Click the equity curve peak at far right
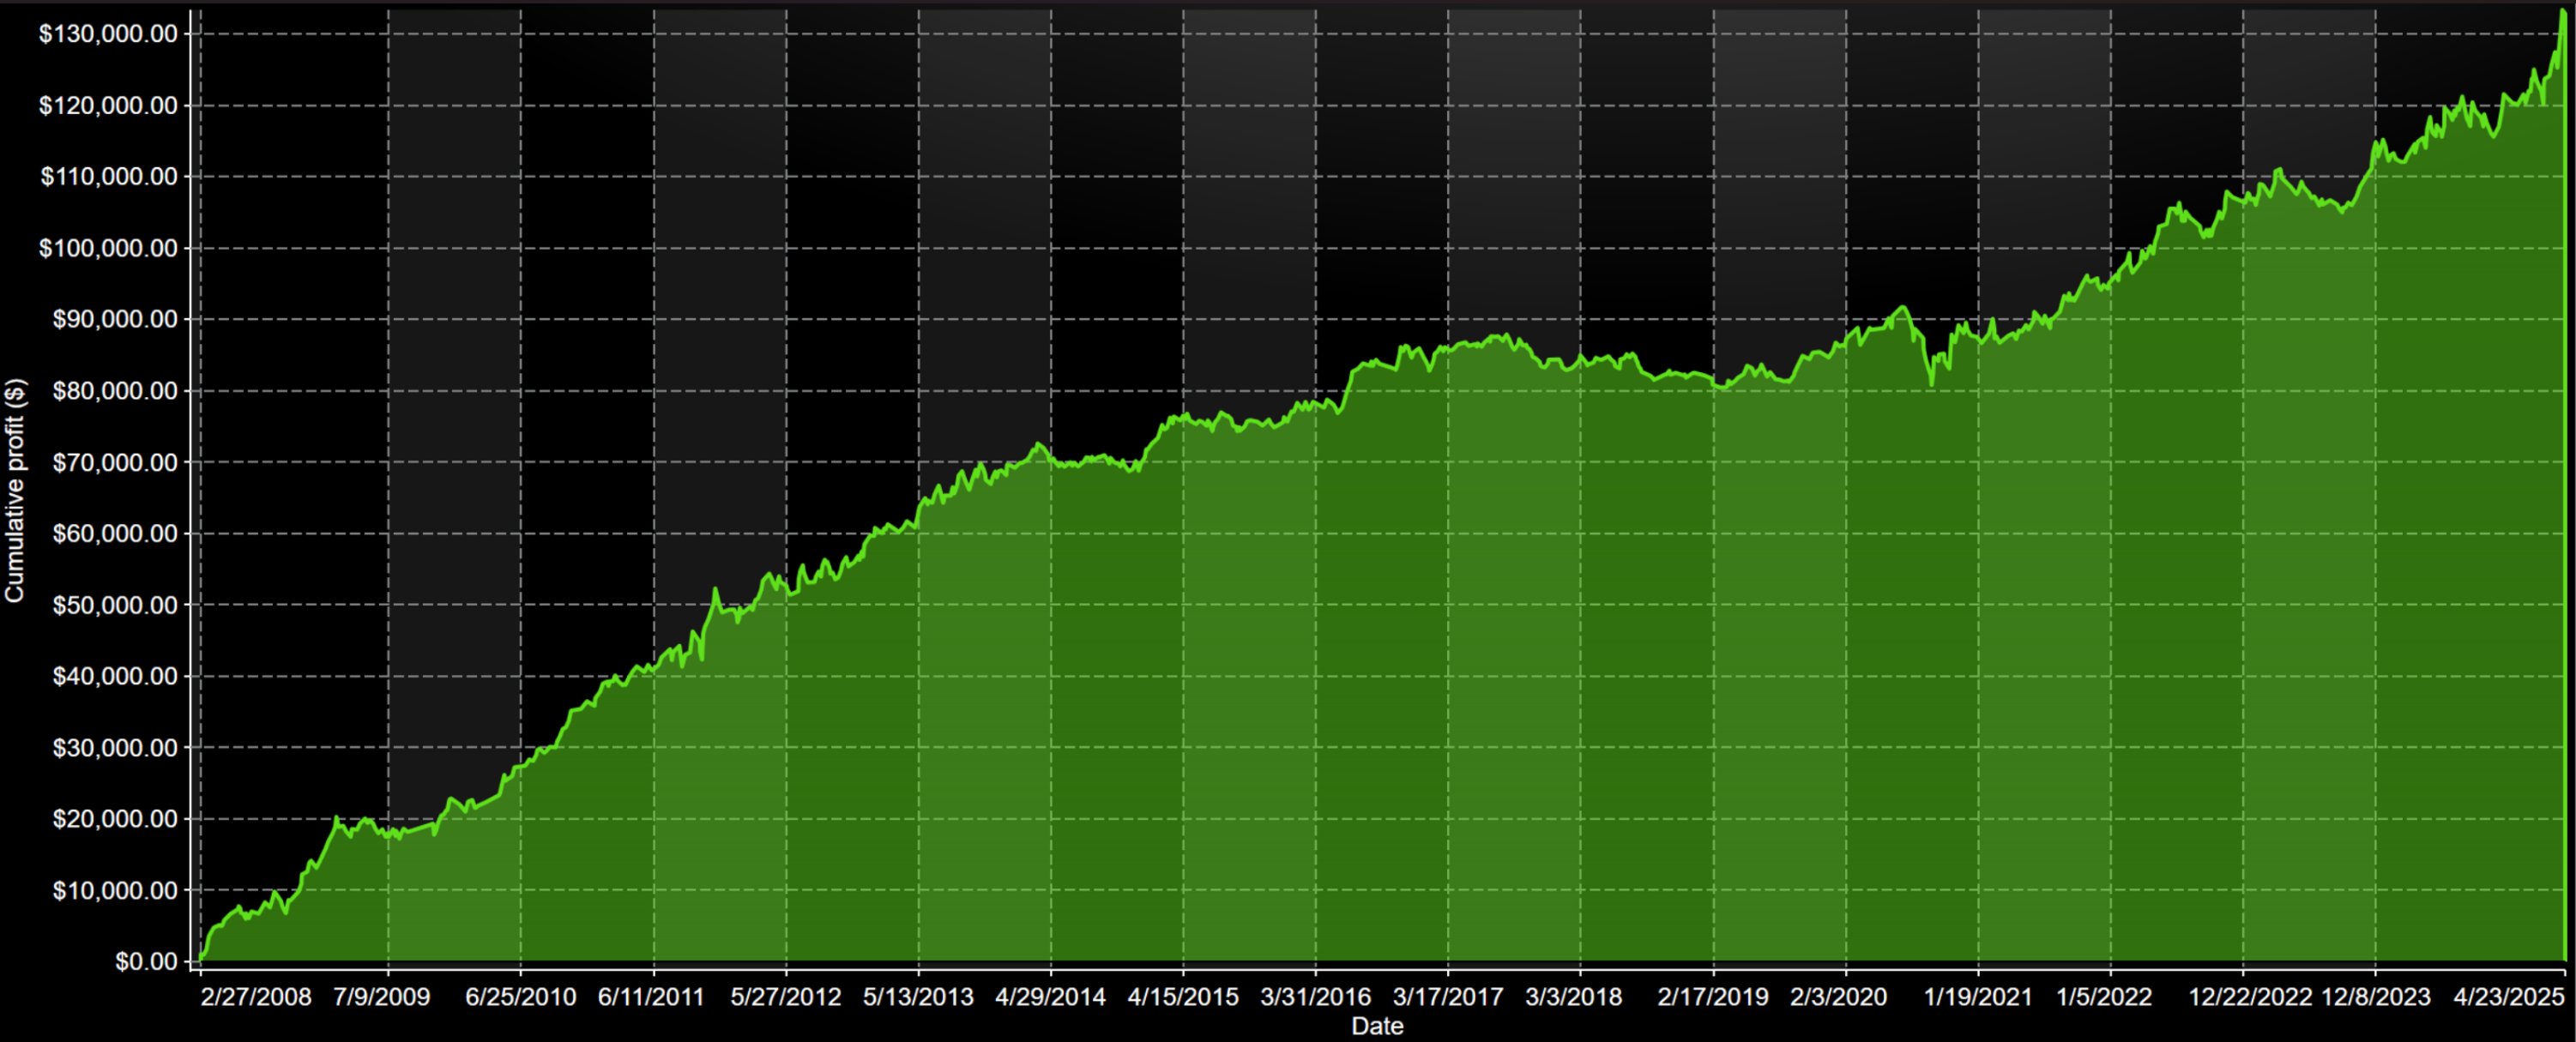The height and width of the screenshot is (1042, 2576). click(2564, 12)
